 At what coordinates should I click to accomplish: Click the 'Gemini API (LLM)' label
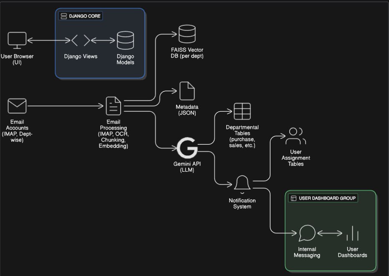(x=187, y=167)
